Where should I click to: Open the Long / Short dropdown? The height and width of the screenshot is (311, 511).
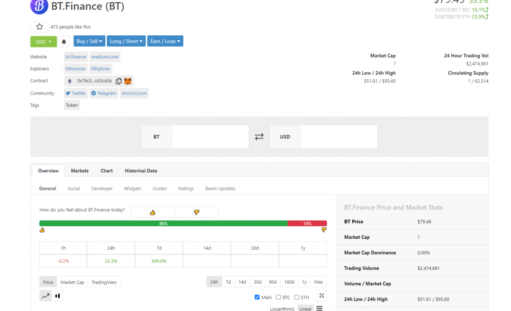(126, 41)
